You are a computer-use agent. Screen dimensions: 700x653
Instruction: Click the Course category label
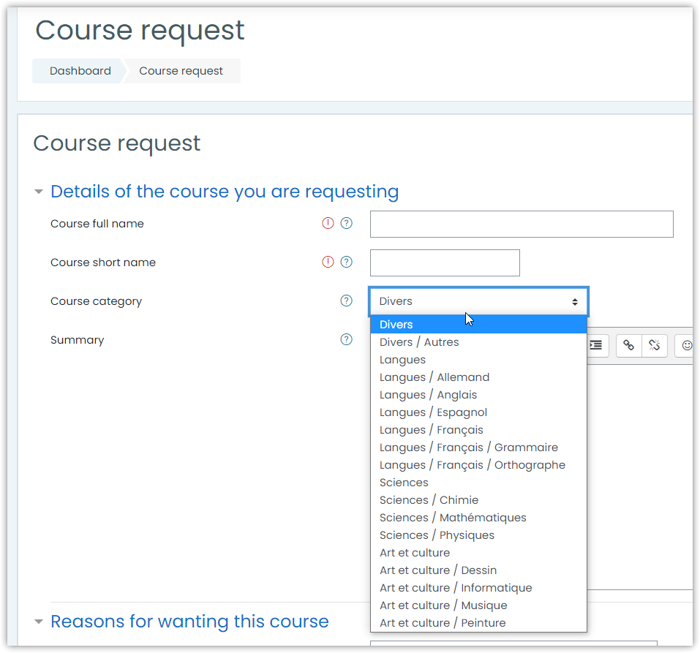click(x=96, y=302)
